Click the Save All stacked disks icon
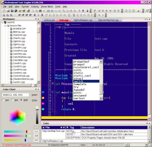 pyautogui.click(x=16, y=11)
